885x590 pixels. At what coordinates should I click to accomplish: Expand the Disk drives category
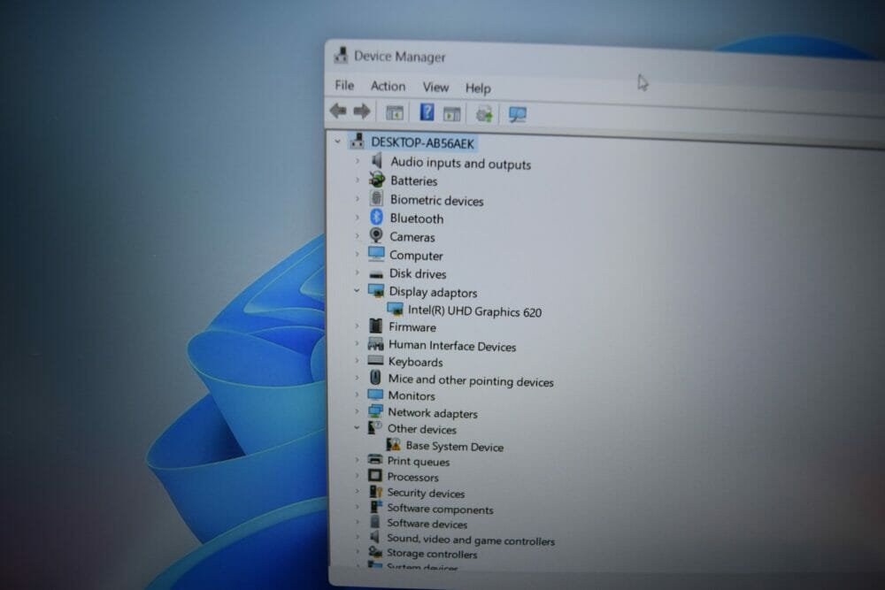click(x=357, y=272)
